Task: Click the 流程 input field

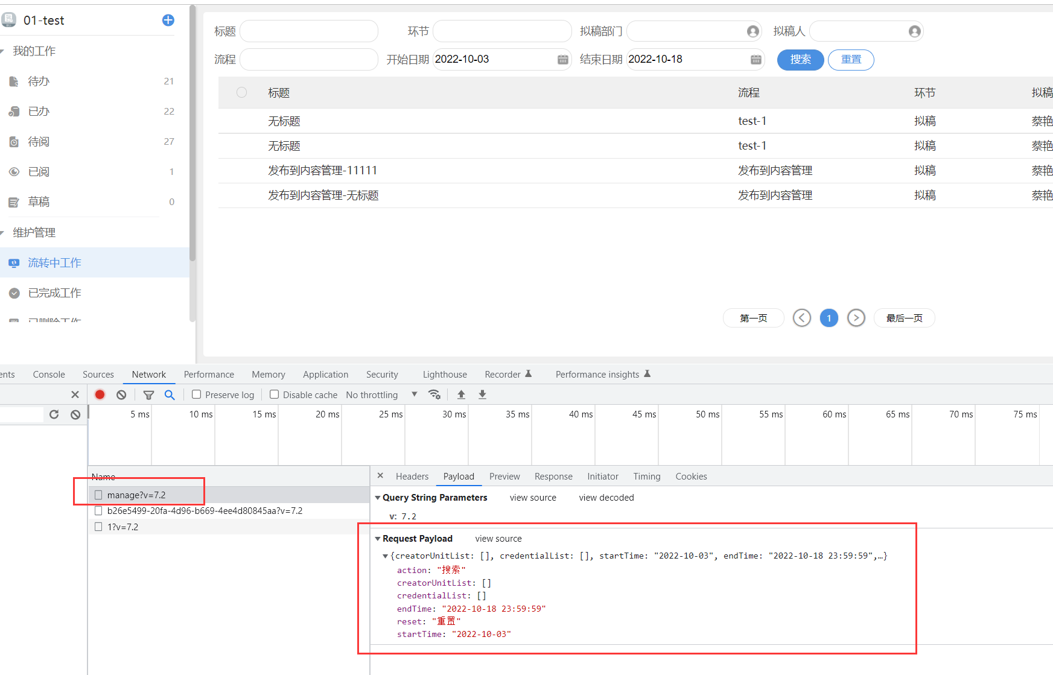Action: [309, 60]
